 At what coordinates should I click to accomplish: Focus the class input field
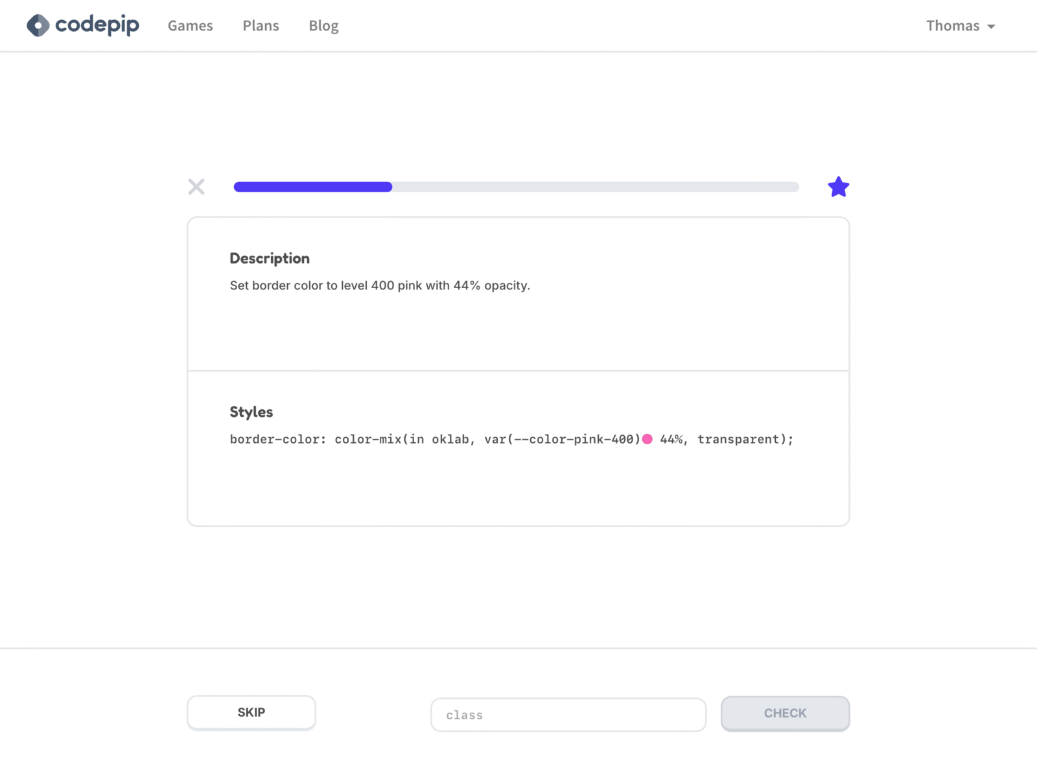(x=568, y=715)
